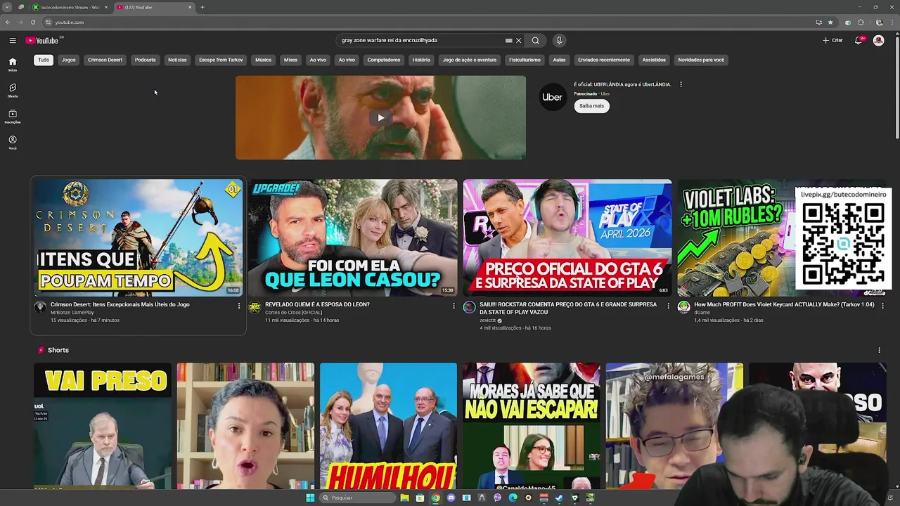Image resolution: width=900 pixels, height=506 pixels.
Task: Click the YouTube search input field
Action: coord(422,40)
